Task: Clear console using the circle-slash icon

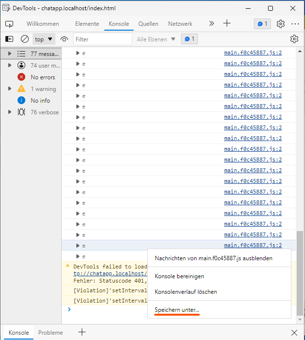Action: 24,39
